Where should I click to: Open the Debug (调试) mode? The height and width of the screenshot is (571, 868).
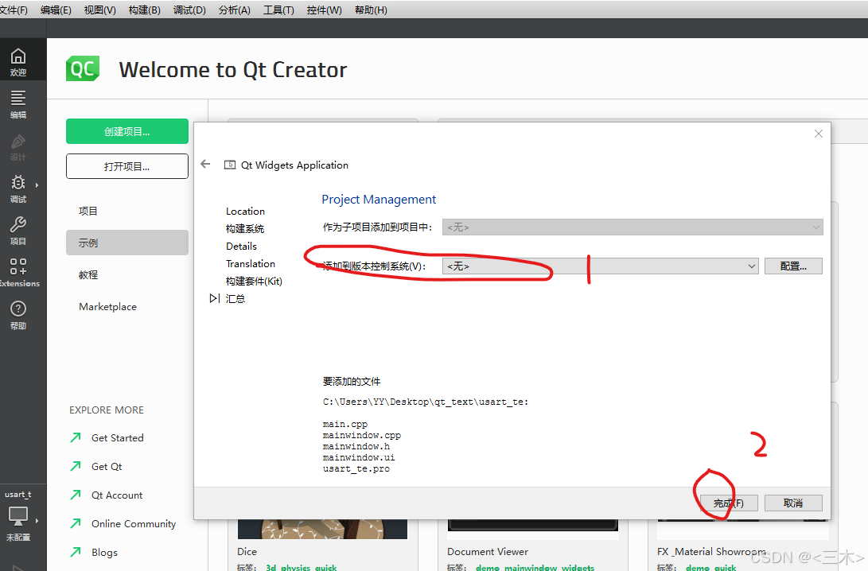pos(18,188)
